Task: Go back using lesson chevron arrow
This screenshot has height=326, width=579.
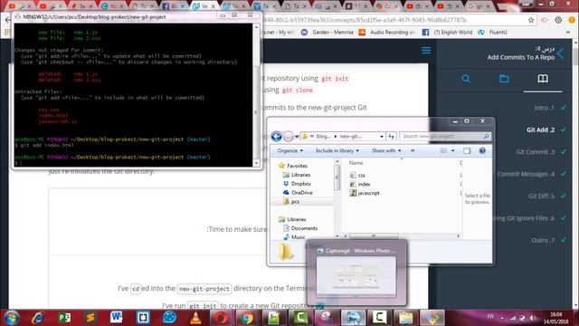Action: 561,53
